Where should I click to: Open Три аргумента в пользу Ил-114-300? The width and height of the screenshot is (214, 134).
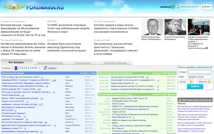click(x=127, y=77)
